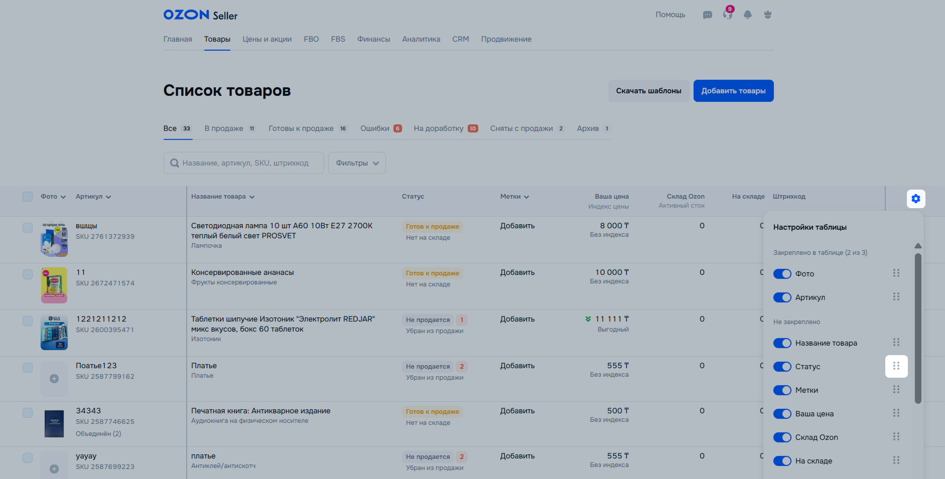The image size is (945, 479).
Task: Click the crown profile icon
Action: pyautogui.click(x=767, y=15)
